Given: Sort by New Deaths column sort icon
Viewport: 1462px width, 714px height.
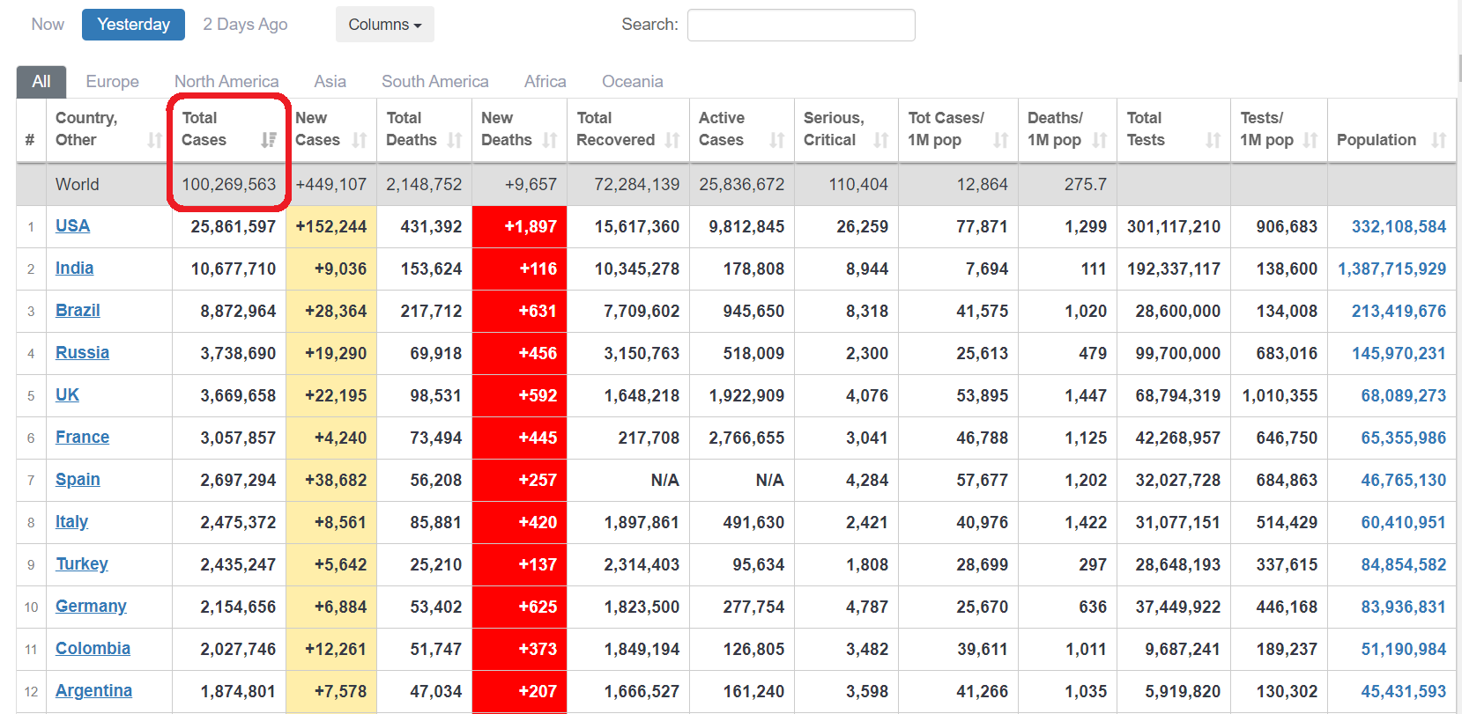Looking at the screenshot, I should pos(550,140).
